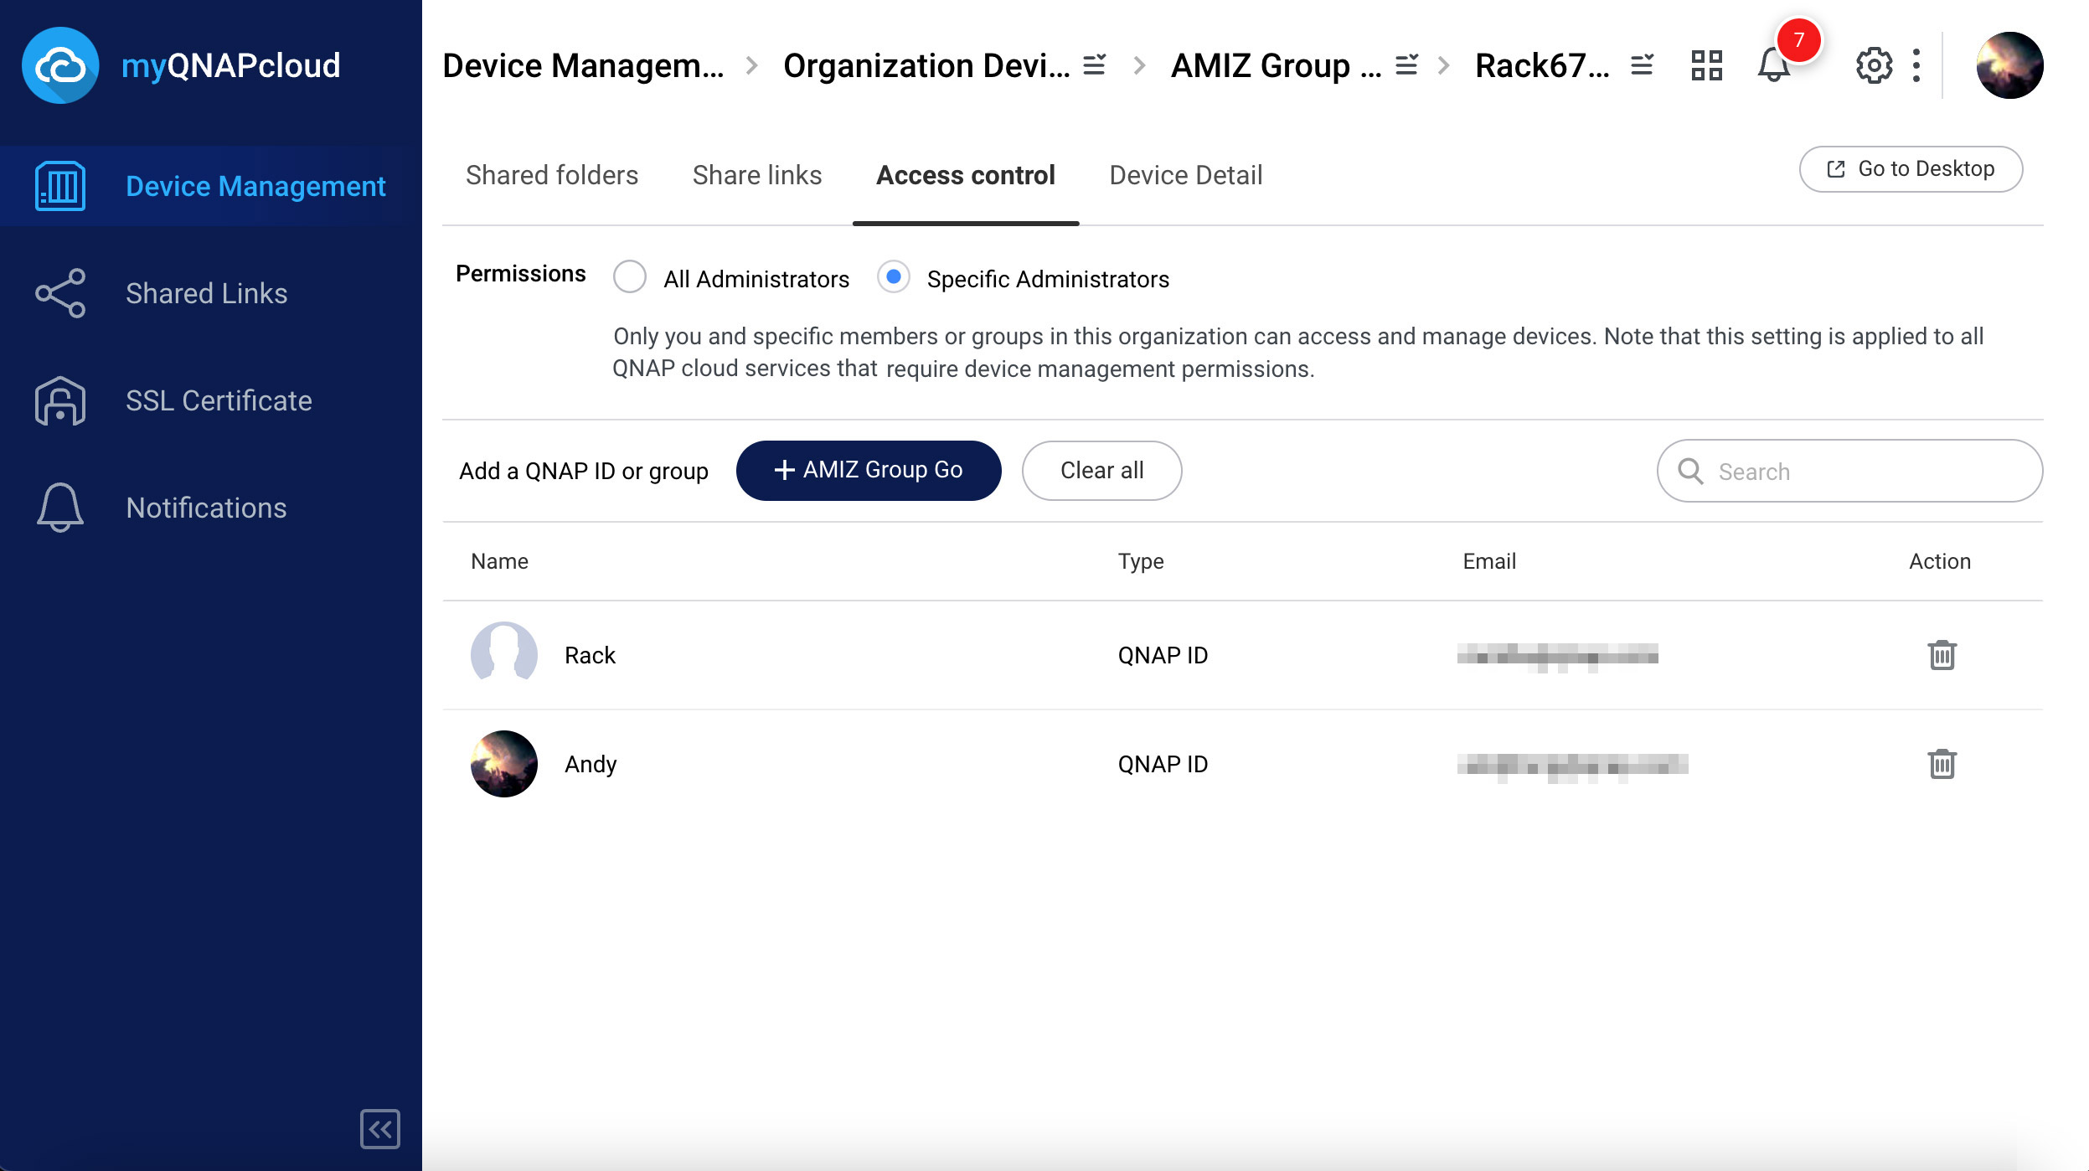
Task: Clear all administrators with Clear all
Action: (1101, 470)
